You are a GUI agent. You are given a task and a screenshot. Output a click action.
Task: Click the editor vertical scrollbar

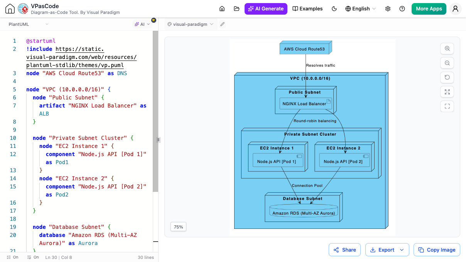tap(155, 112)
